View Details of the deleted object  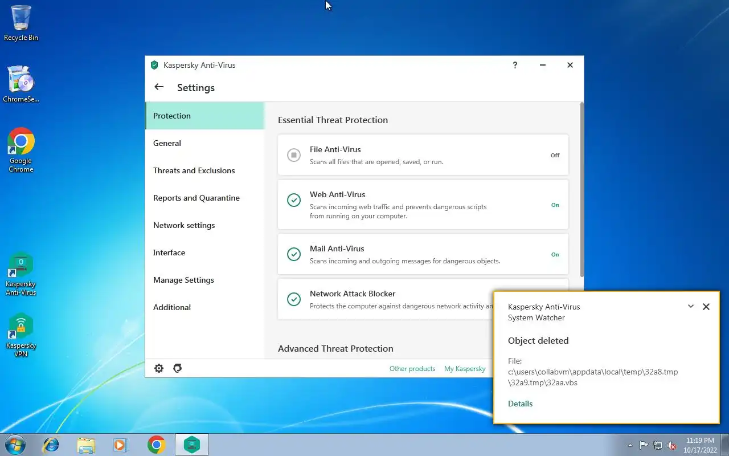(520, 404)
